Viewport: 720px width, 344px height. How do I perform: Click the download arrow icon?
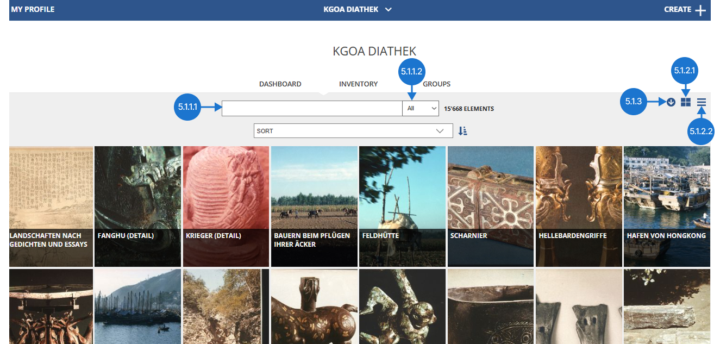click(671, 102)
